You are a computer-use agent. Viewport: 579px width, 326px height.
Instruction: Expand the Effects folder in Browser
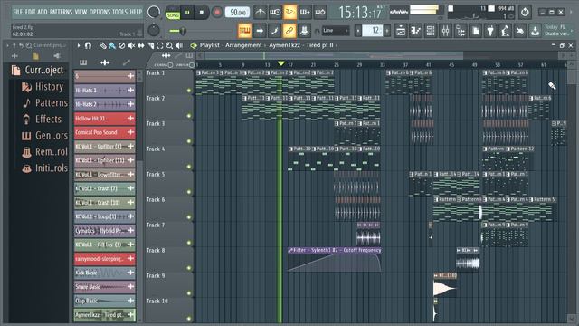coord(43,119)
